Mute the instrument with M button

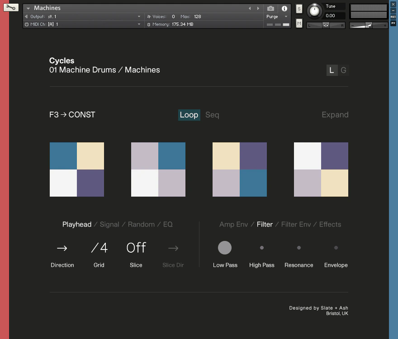click(299, 24)
